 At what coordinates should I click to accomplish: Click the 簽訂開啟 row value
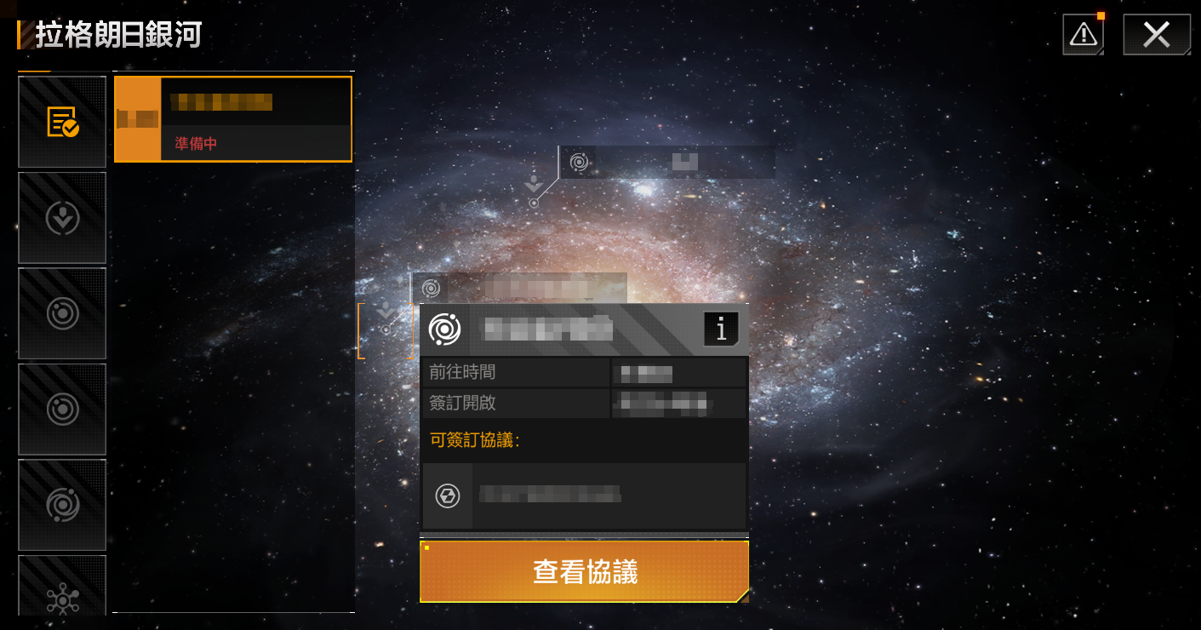point(678,404)
